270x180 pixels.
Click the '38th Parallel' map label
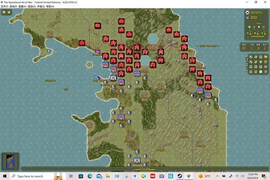pyautogui.click(x=208, y=46)
